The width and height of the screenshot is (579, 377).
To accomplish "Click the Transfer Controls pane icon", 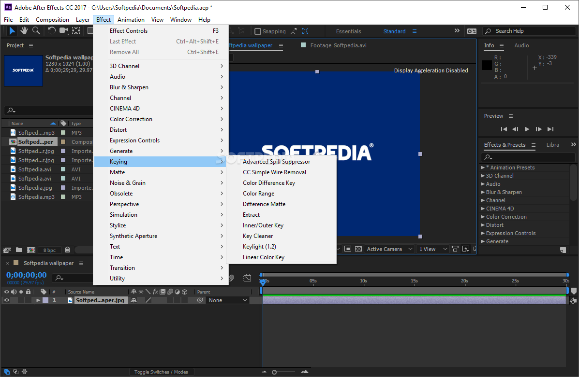I will pos(16,372).
